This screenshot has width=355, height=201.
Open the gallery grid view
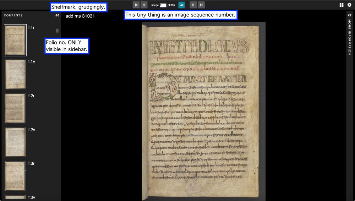click(342, 5)
